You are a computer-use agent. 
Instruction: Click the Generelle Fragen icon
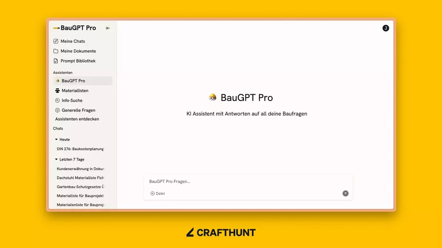click(57, 110)
